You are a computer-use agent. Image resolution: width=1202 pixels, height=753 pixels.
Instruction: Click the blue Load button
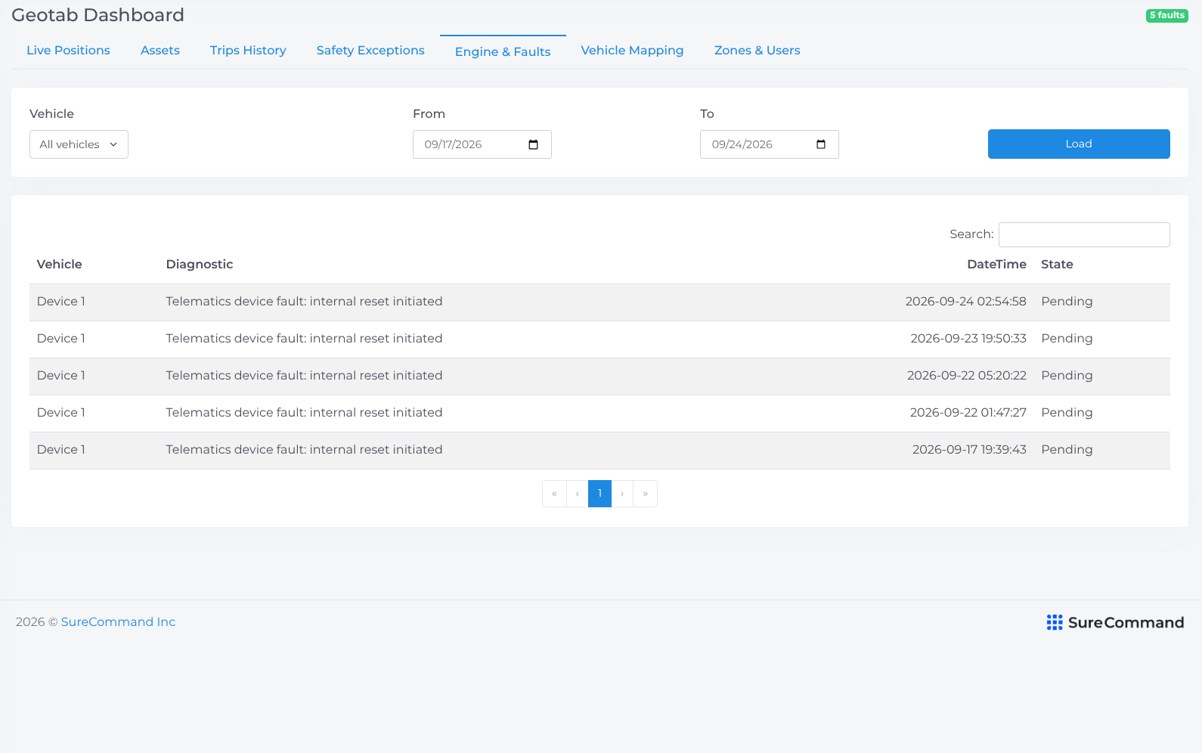click(1079, 144)
